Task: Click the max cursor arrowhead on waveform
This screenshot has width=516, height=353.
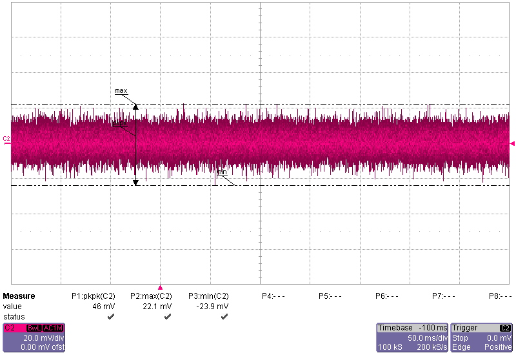Action: click(x=135, y=106)
